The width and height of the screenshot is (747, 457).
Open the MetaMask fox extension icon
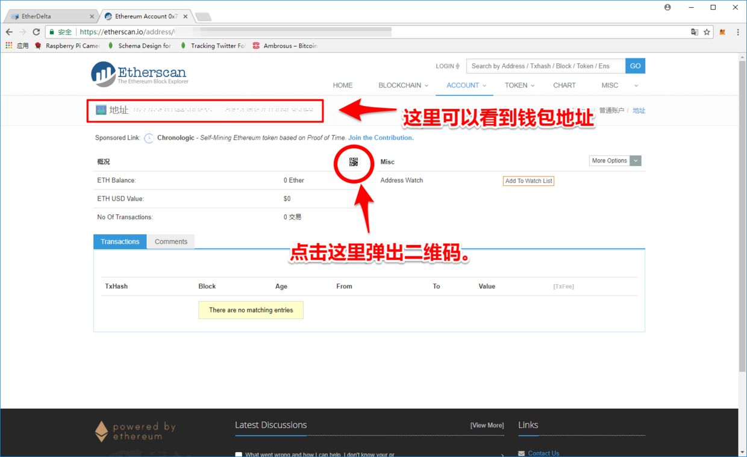tap(723, 32)
